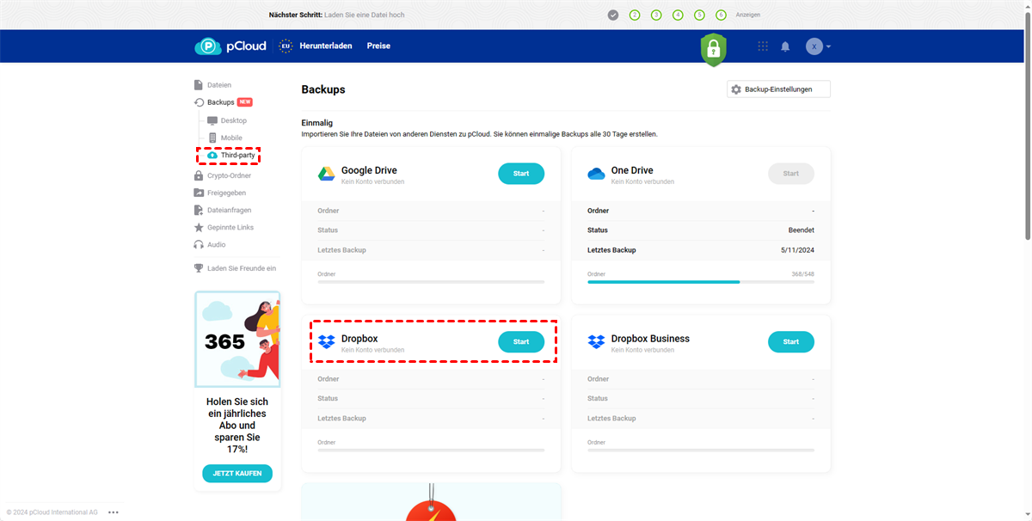Image resolution: width=1032 pixels, height=521 pixels.
Task: Click the Dropbox Business logo icon
Action: (596, 342)
